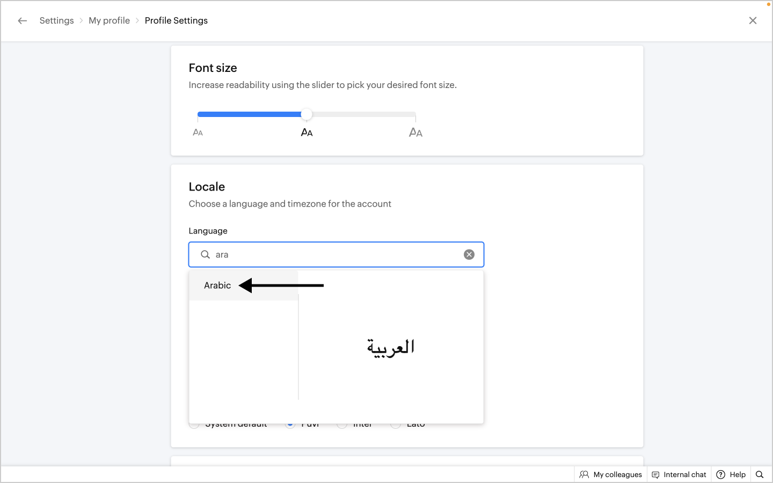773x483 pixels.
Task: Click the Internal chat bubble icon
Action: pos(655,474)
